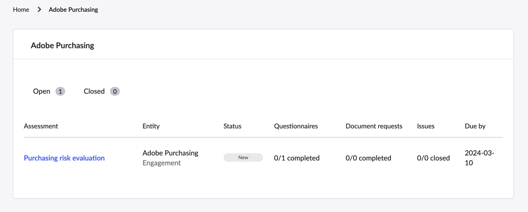Click the Due by column header

pos(475,126)
